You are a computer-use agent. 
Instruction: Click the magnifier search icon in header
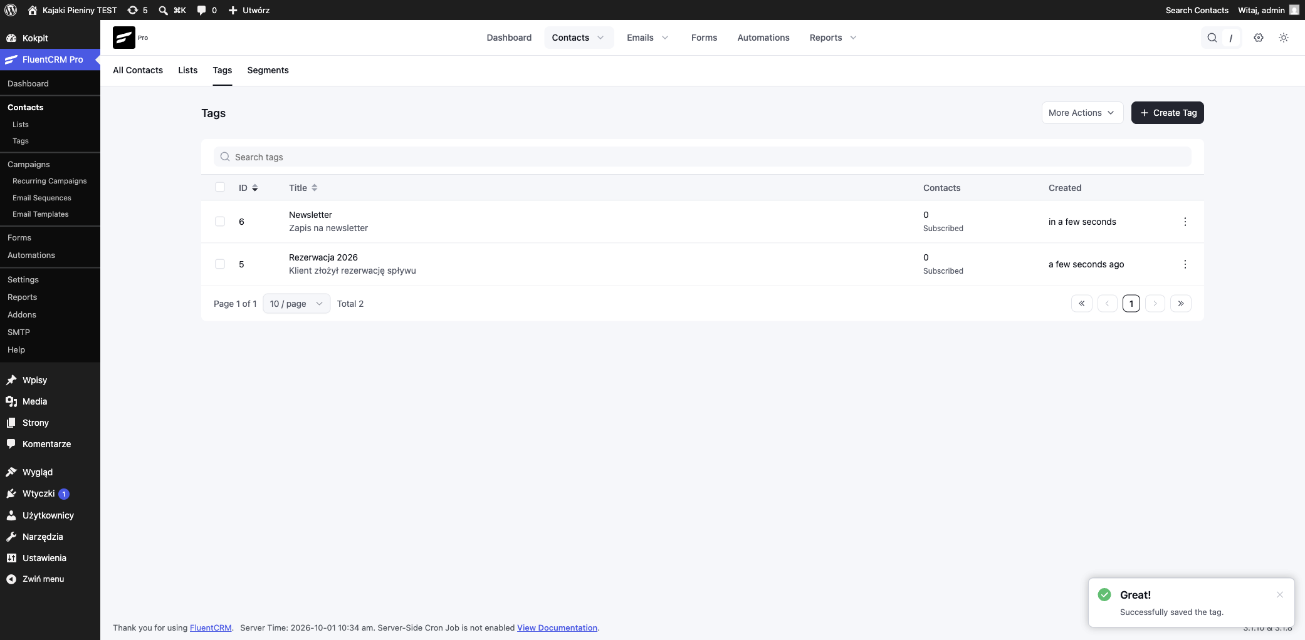click(x=1212, y=38)
